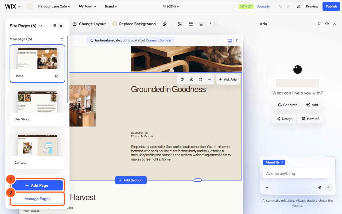
Task: Click the Connect Domain link
Action: tap(158, 40)
